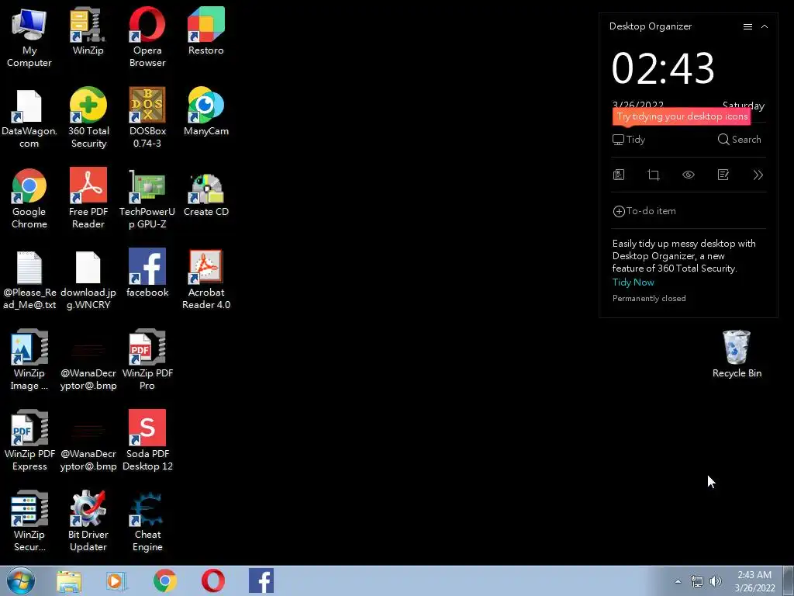
Task: Click the large 02:43 clock display
Action: pyautogui.click(x=663, y=68)
